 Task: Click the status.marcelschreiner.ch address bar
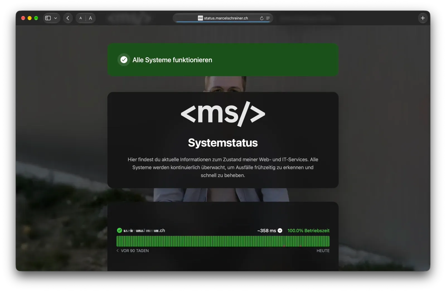click(x=223, y=18)
